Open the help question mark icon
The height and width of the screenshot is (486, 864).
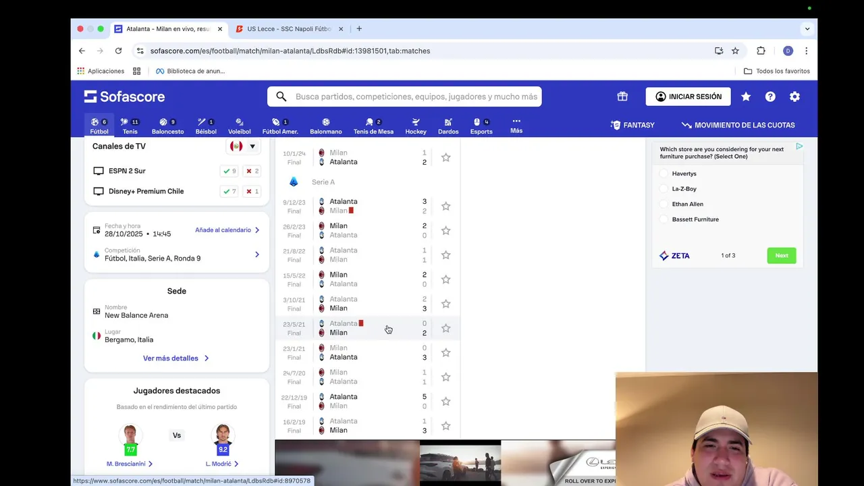pos(770,97)
